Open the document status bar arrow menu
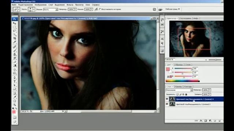234x131 pixels. [x=63, y=111]
